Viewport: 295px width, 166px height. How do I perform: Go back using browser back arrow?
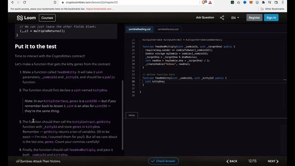[12, 2]
